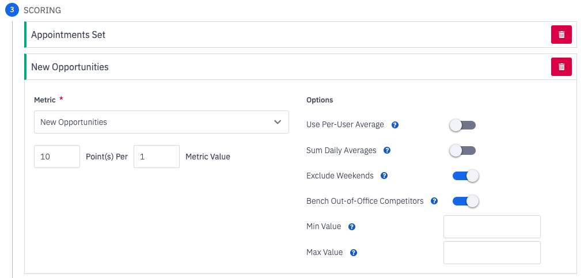
Task: Delete the New Opportunities scoring row
Action: point(561,67)
